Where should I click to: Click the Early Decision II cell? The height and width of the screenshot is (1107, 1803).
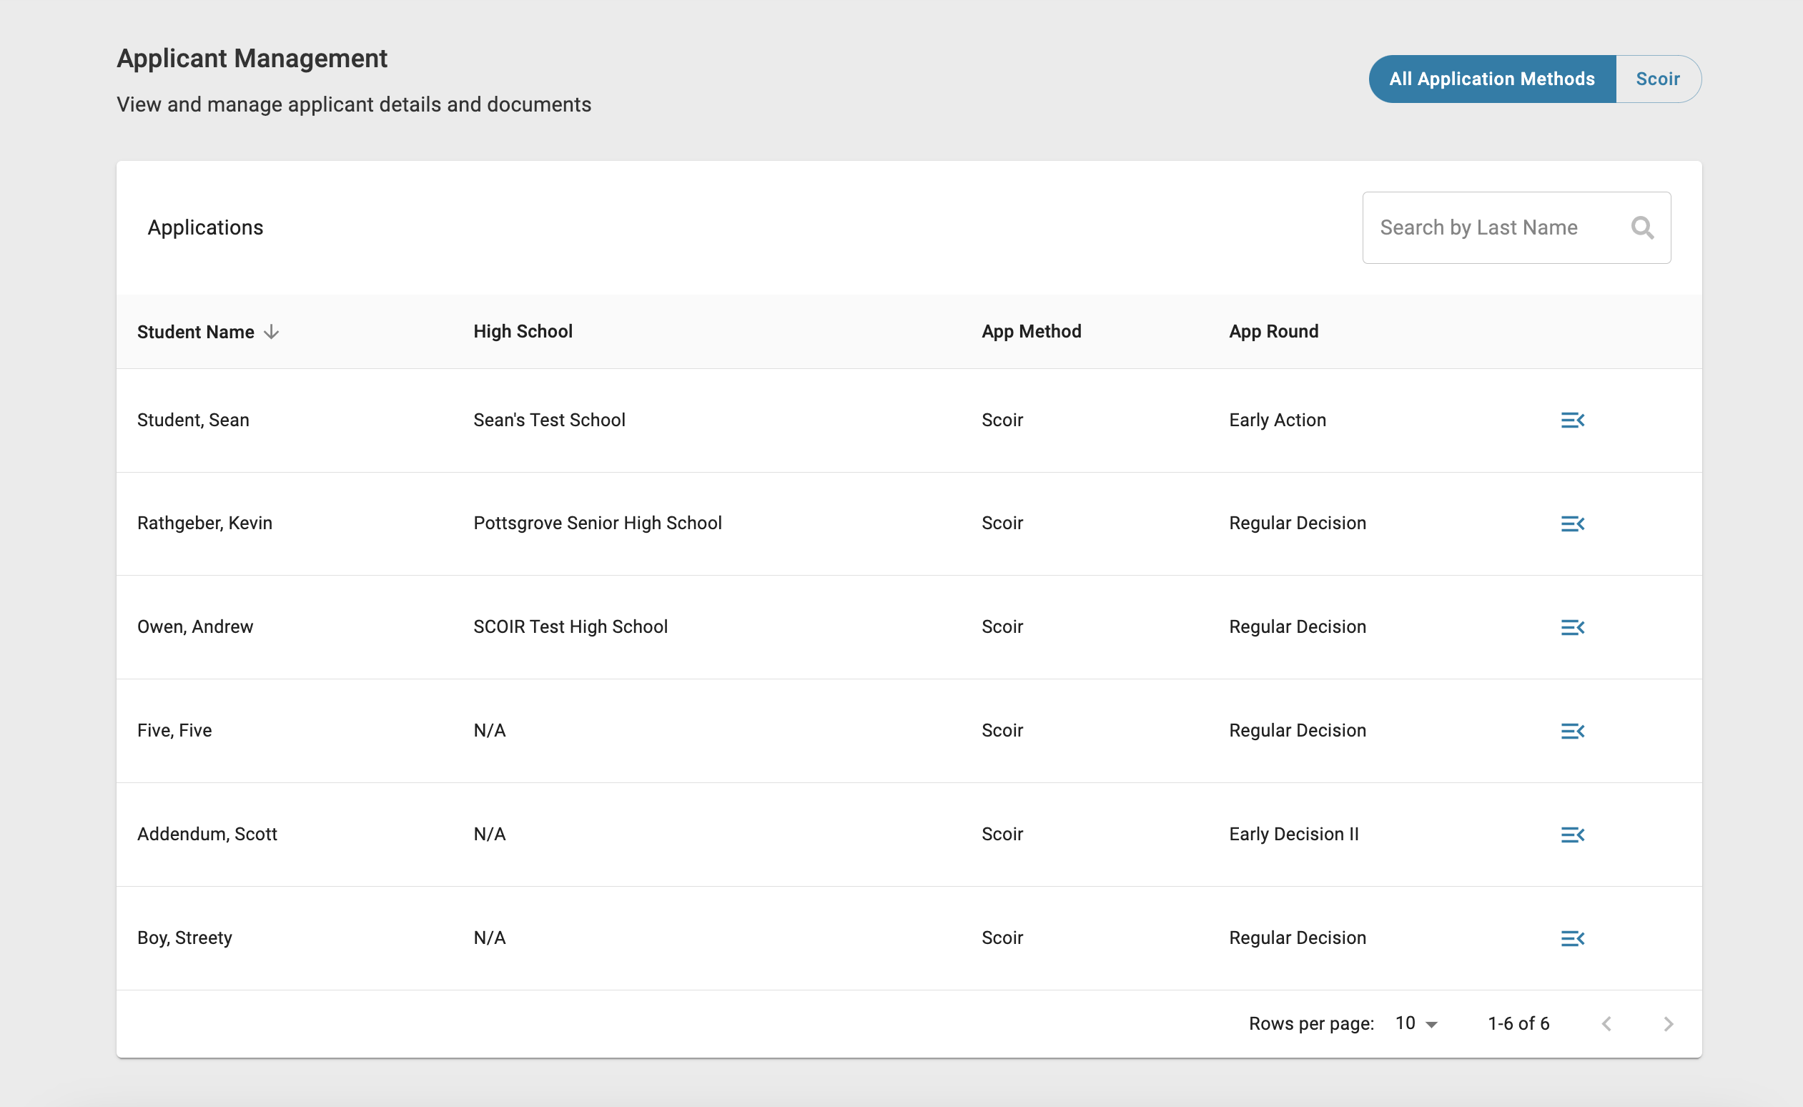(x=1294, y=834)
